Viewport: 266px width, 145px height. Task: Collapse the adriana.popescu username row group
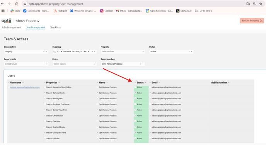(9, 87)
